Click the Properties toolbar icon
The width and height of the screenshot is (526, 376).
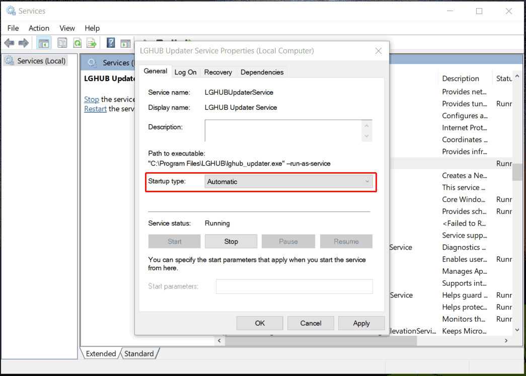62,43
